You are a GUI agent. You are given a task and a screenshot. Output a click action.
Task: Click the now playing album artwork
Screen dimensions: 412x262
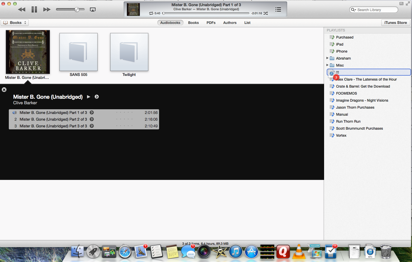click(133, 10)
